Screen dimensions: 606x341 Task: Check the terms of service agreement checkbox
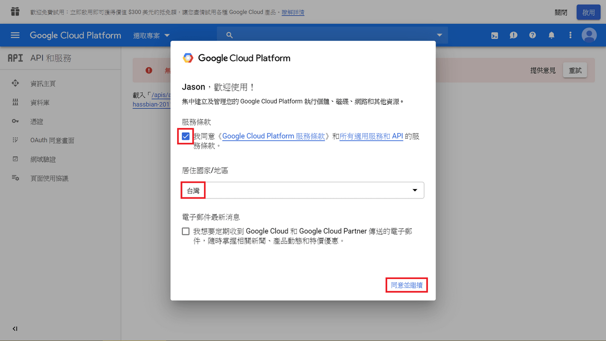pos(186,136)
